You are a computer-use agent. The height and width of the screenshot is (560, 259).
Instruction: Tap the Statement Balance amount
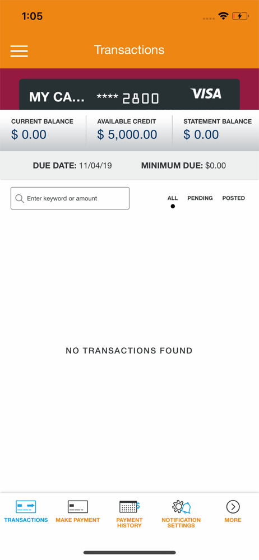click(201, 134)
